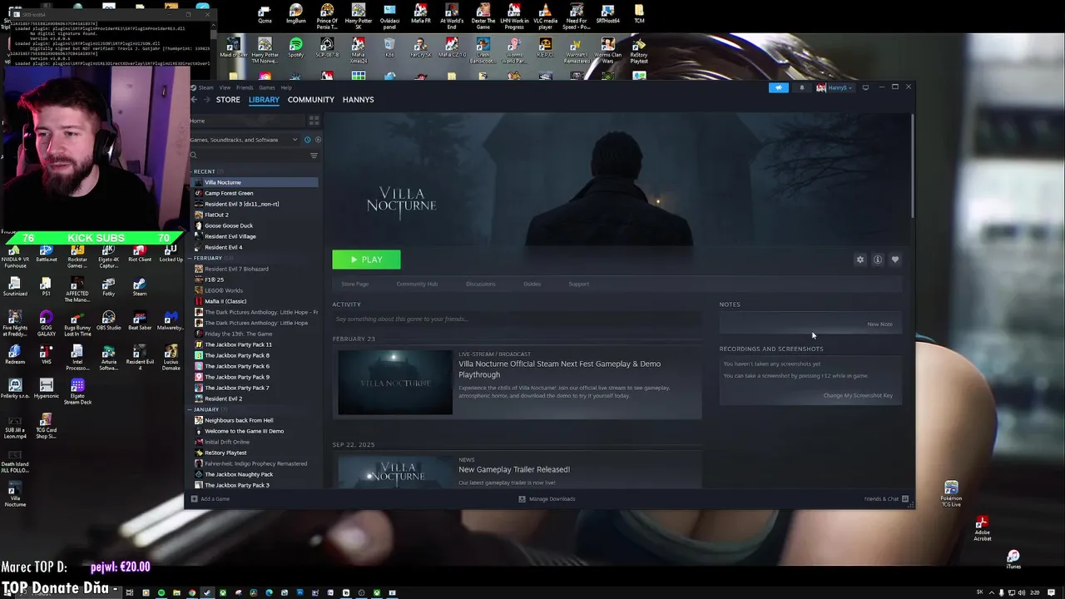Open the Store Page link
The width and height of the screenshot is (1065, 599).
354,284
